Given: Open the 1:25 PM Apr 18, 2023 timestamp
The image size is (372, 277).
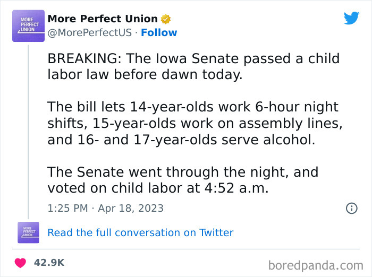Looking at the screenshot, I should pyautogui.click(x=105, y=208).
